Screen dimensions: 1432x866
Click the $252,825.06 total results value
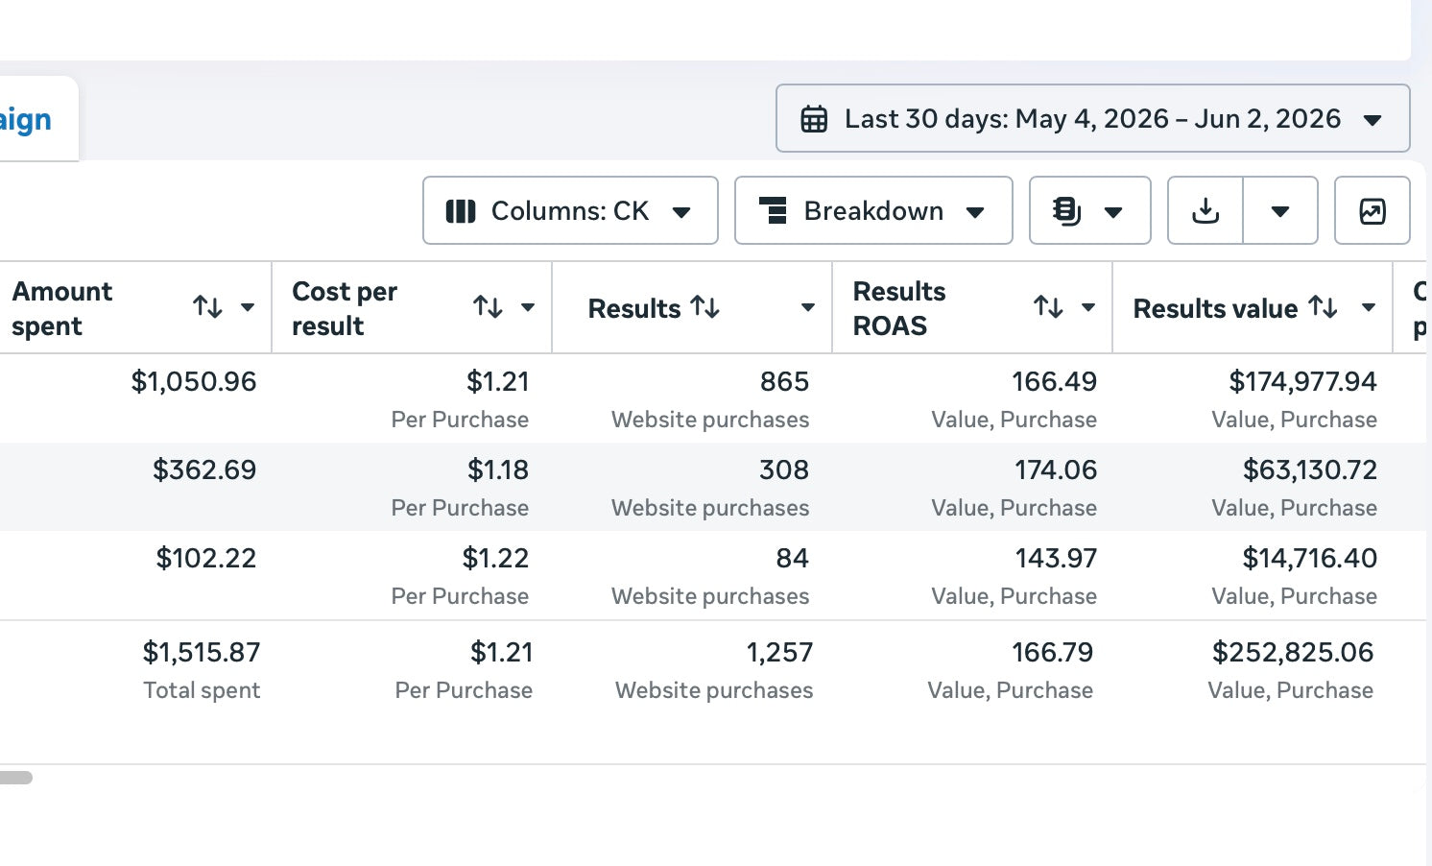pos(1293,652)
